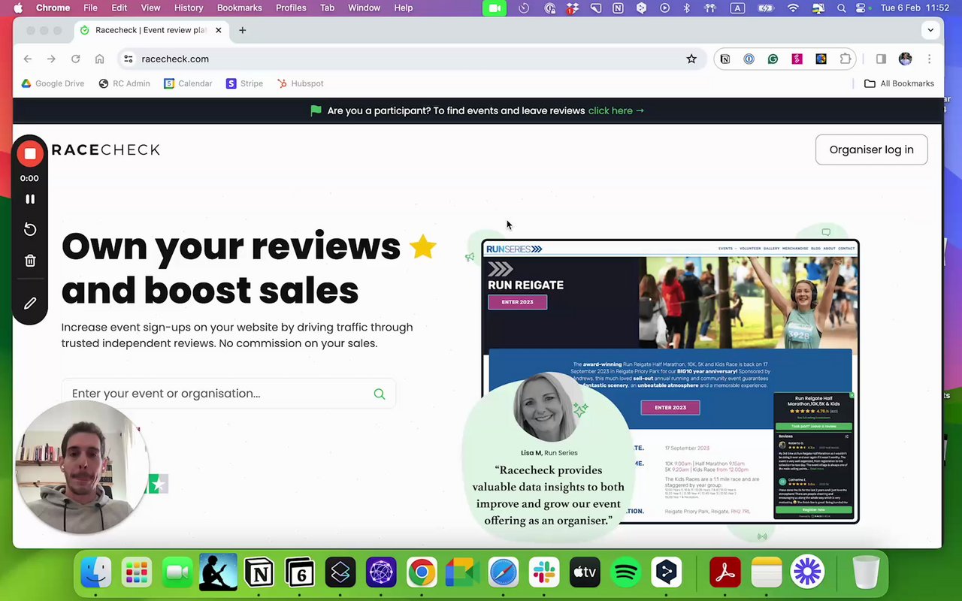This screenshot has height=601, width=962.
Task: Open a new tab with the plus button
Action: pos(242,30)
